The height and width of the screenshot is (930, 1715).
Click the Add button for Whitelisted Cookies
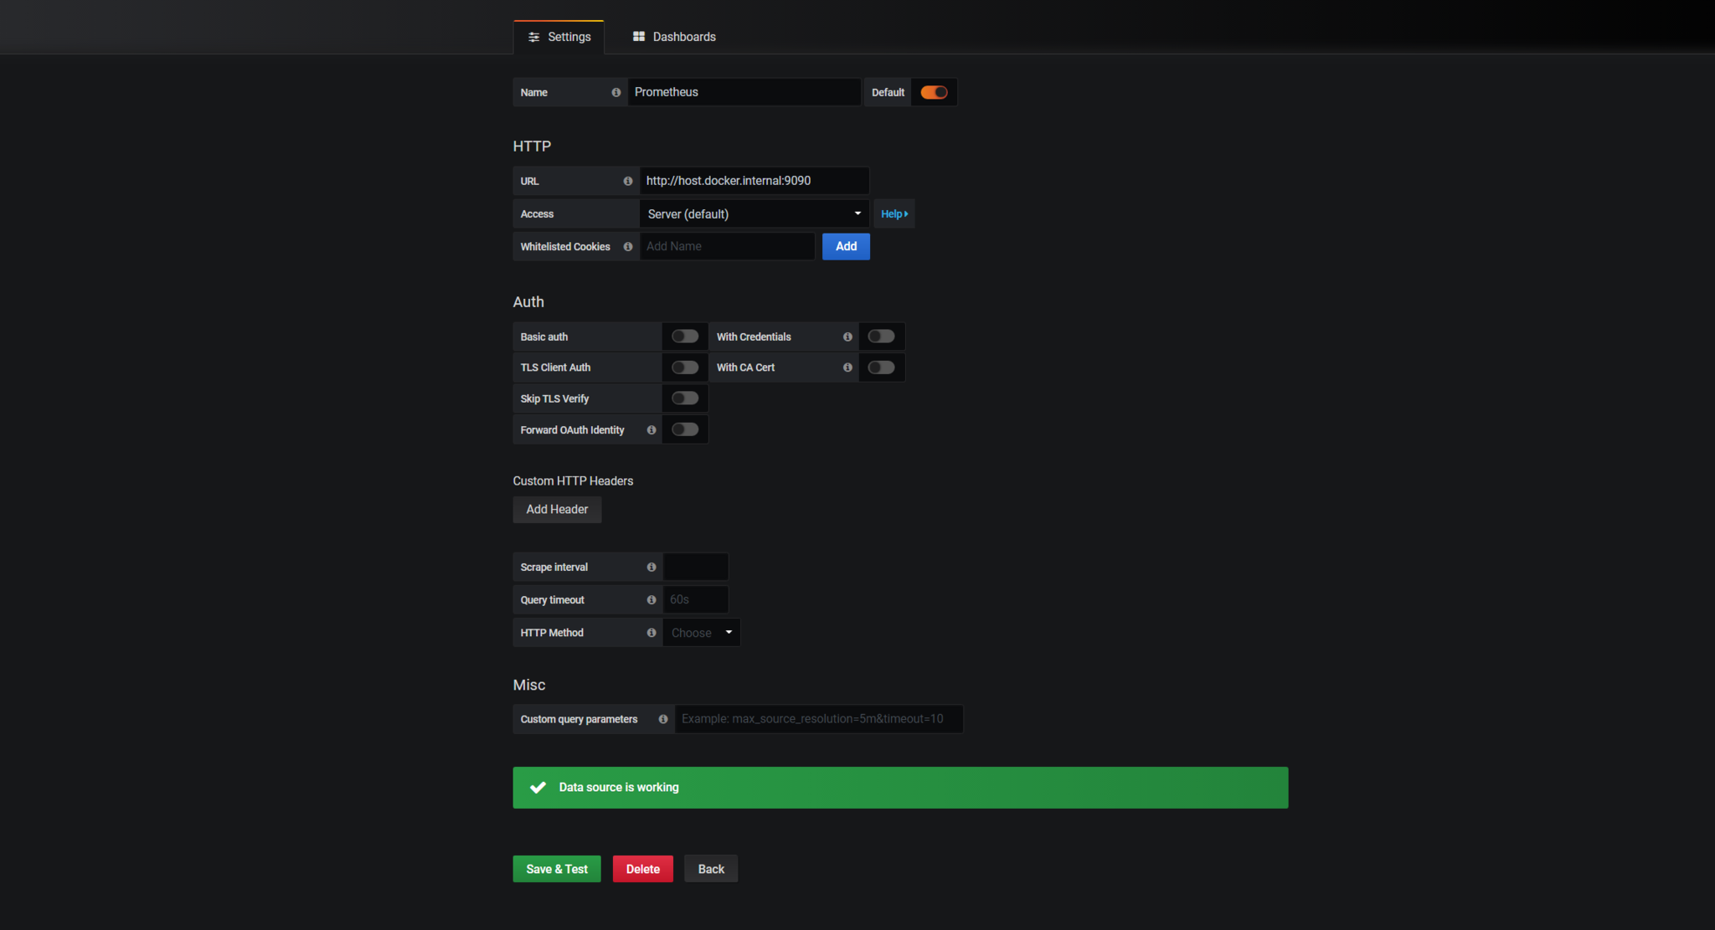coord(846,245)
